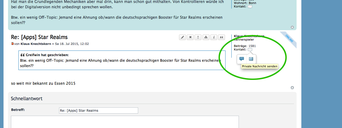Report the post with the exclamation icon
The image size is (342, 128).
point(198,37)
